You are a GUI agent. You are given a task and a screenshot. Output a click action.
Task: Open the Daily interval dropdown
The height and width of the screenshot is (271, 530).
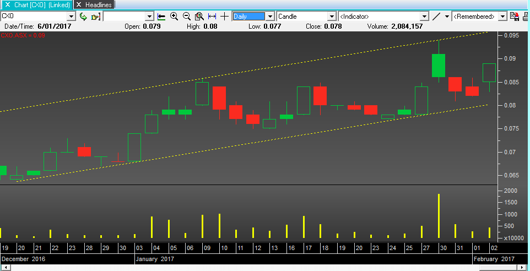click(x=270, y=16)
